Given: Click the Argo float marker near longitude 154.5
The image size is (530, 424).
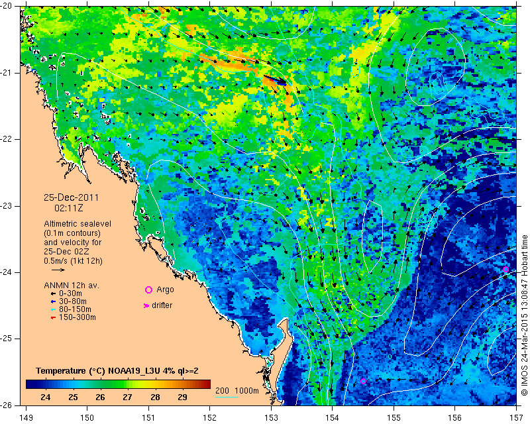Looking at the screenshot, I should click(363, 382).
